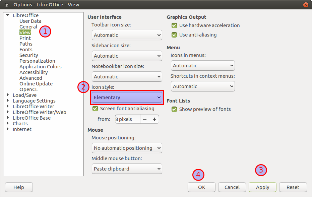Expand the LibreOffice Base tree node
312x197 pixels.
click(x=8, y=118)
